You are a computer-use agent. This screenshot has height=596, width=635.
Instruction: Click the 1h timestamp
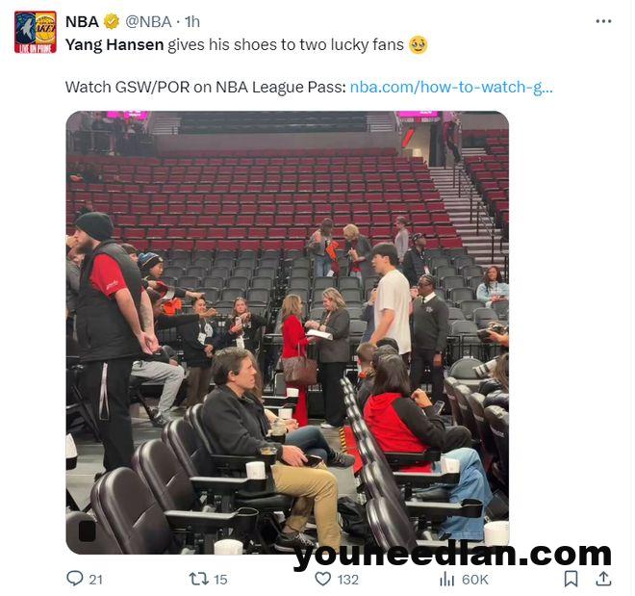pyautogui.click(x=192, y=21)
